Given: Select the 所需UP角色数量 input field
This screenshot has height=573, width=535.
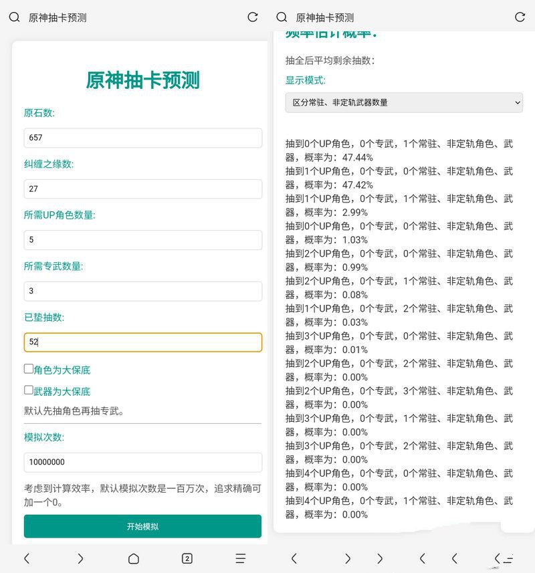Looking at the screenshot, I should point(142,240).
